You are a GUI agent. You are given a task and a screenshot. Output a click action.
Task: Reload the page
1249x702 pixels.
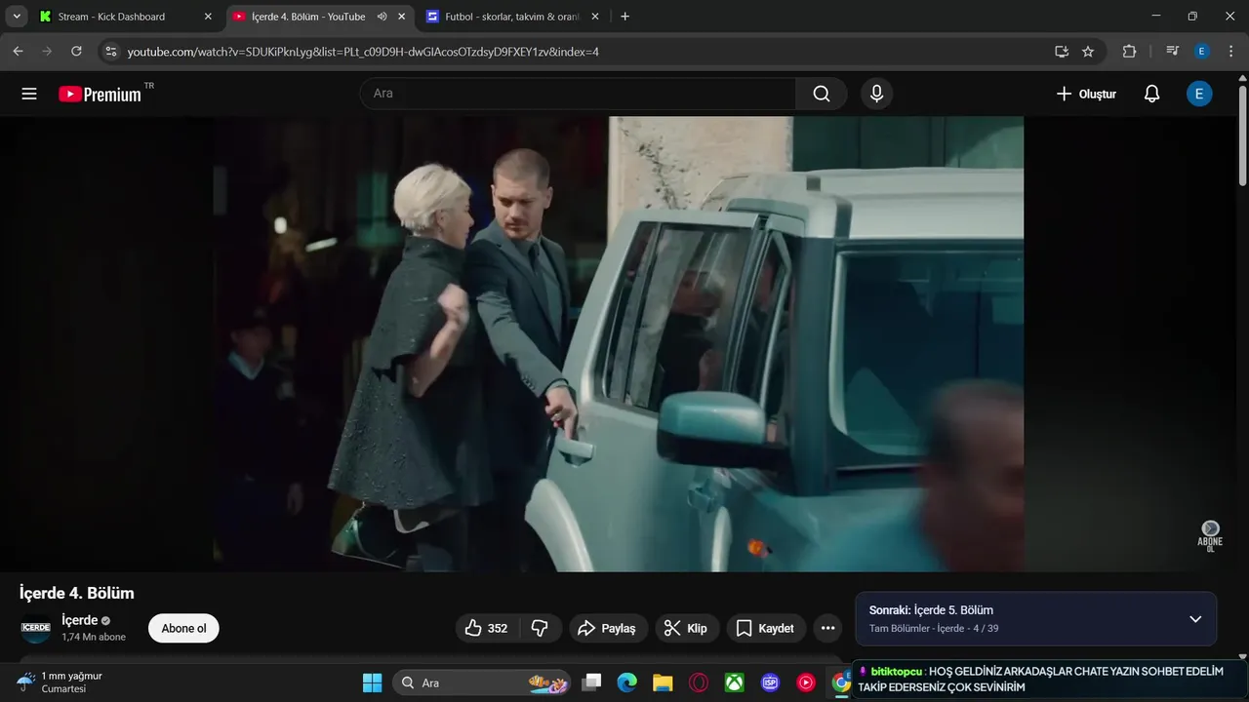[76, 51]
